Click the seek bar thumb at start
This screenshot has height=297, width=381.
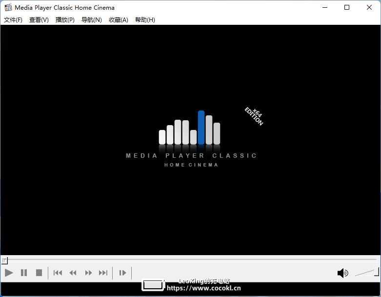4,260
